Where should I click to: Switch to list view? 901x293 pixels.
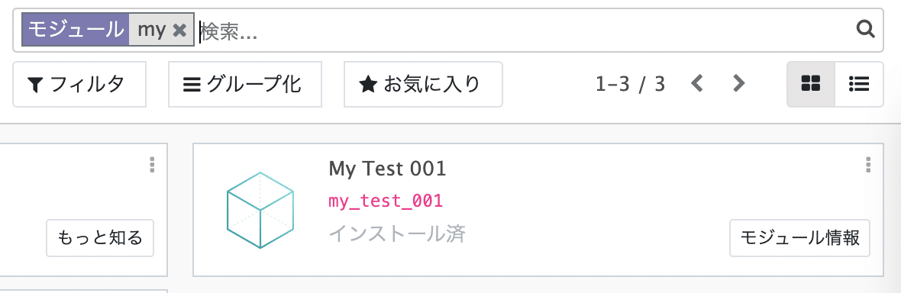[859, 85]
